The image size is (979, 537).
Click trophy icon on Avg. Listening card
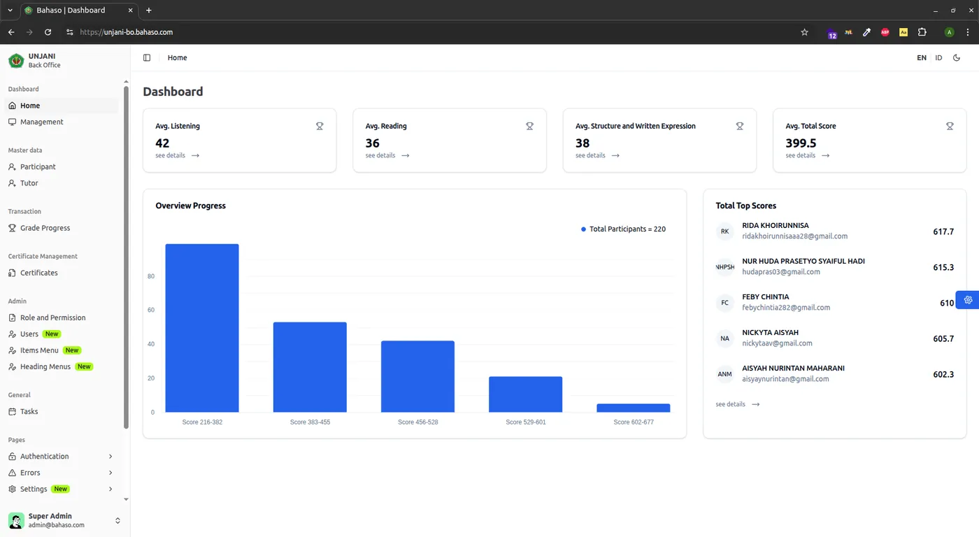coord(320,127)
